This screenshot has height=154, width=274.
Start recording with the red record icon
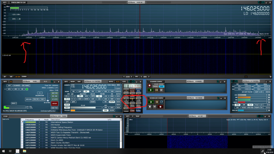coord(160,107)
